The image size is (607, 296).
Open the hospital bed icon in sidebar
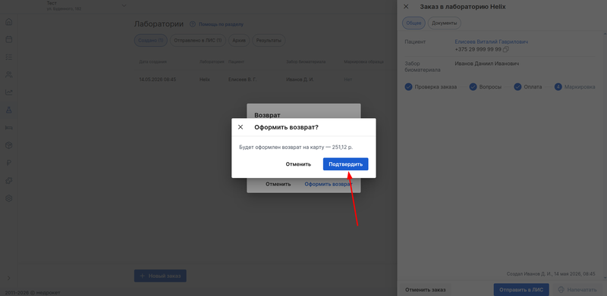[9, 127]
